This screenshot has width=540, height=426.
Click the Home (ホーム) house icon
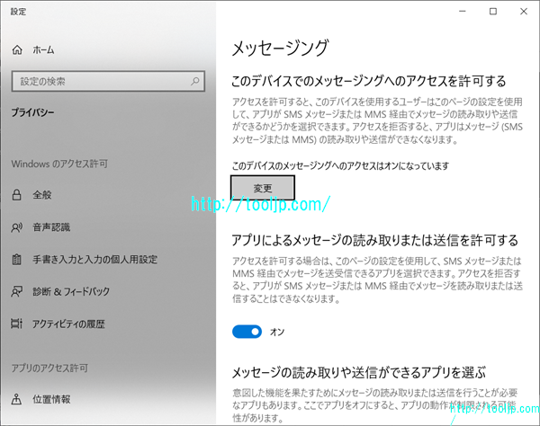[17, 50]
